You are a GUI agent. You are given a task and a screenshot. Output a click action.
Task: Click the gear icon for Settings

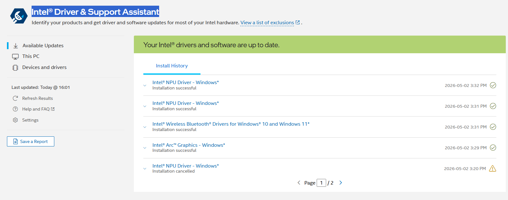(15, 120)
